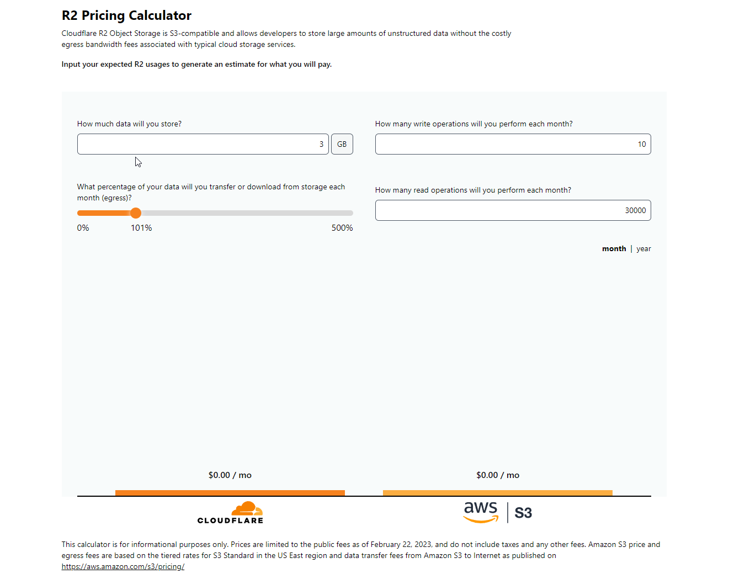Screen dimensions: 745x579
Task: Focus the read operations input field
Action: coord(513,210)
